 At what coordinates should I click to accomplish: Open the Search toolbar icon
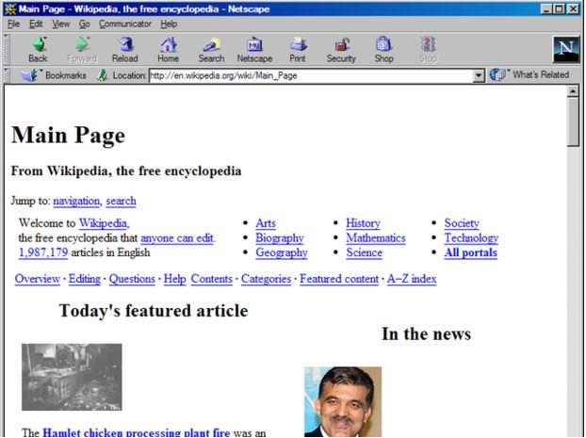pyautogui.click(x=212, y=44)
